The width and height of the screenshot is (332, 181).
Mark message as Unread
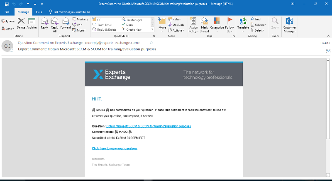[204, 25]
